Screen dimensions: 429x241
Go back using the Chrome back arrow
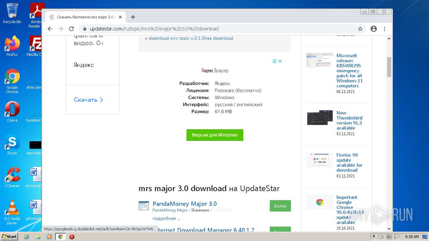50,29
